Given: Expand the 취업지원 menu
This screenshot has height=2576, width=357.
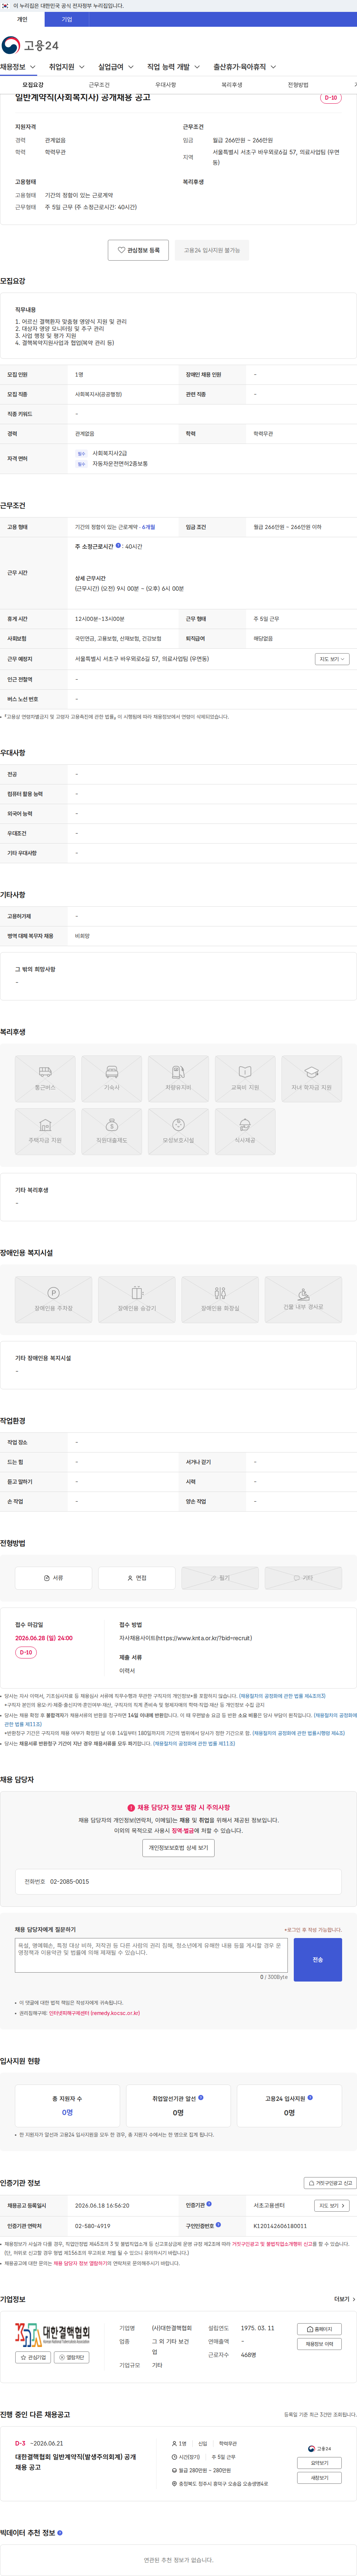Looking at the screenshot, I should (x=67, y=67).
